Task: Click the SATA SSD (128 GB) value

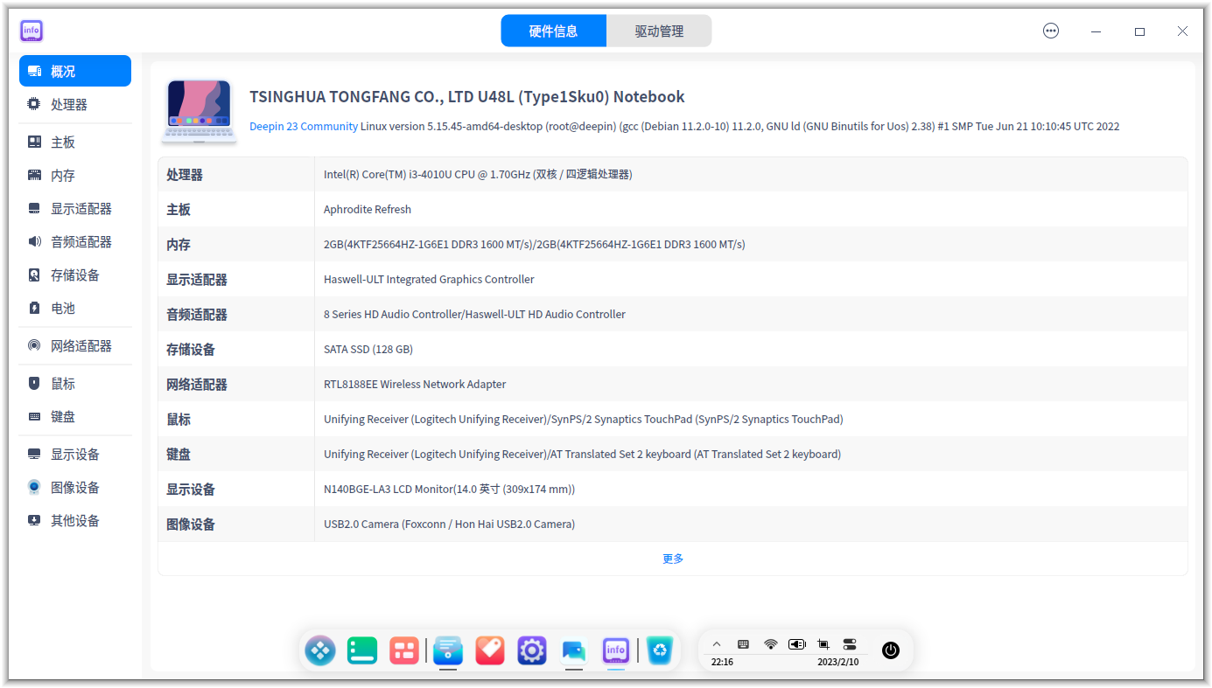Action: pyautogui.click(x=368, y=349)
